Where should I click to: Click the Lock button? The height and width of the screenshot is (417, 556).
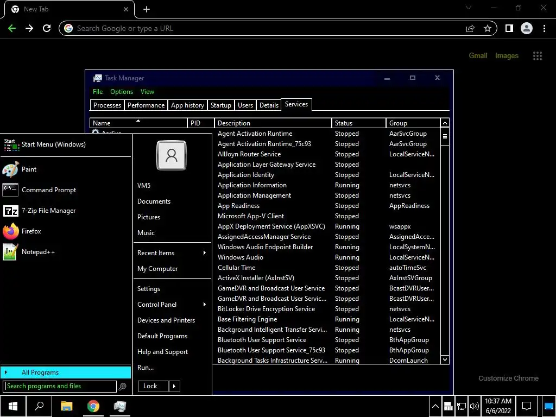(153, 386)
